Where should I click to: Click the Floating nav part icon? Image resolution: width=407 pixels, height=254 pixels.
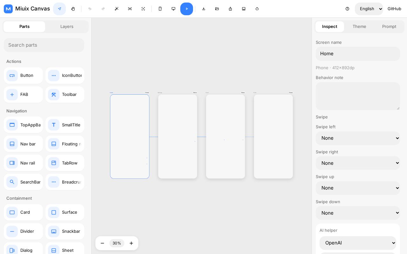pos(54,144)
